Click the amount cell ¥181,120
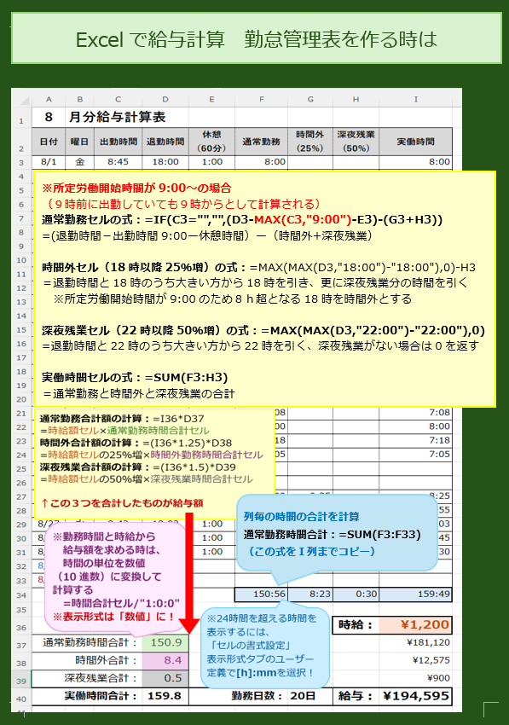Viewport: 509px width, 725px height. pyautogui.click(x=415, y=643)
